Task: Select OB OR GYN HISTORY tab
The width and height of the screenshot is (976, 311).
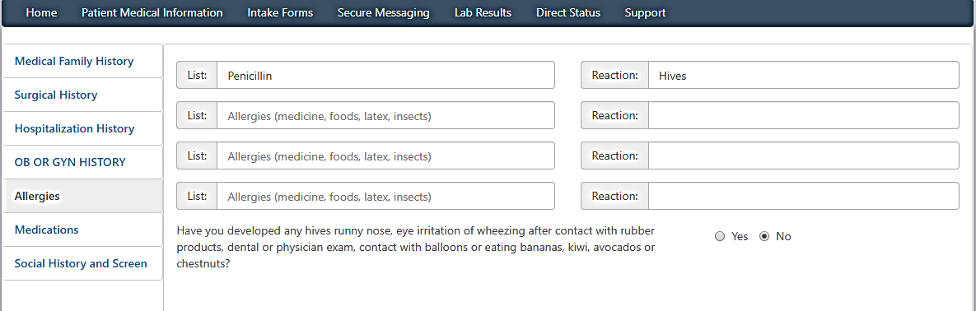Action: [83, 162]
